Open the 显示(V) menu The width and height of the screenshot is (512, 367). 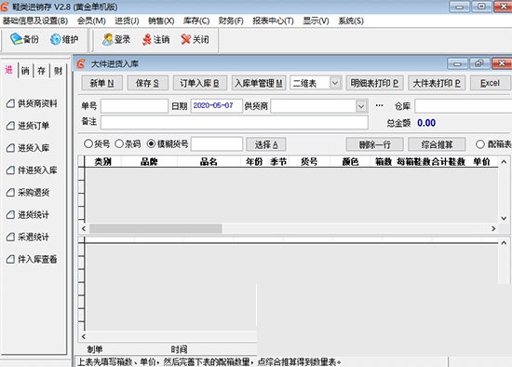pyautogui.click(x=316, y=20)
